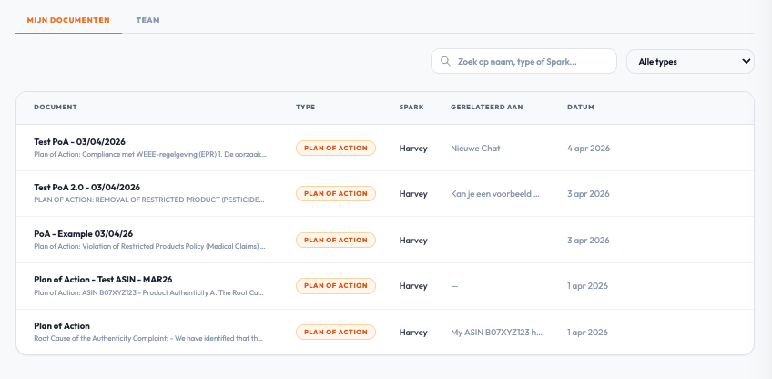772x379 pixels.
Task: Click Plan of Action badge in last row
Action: click(335, 333)
